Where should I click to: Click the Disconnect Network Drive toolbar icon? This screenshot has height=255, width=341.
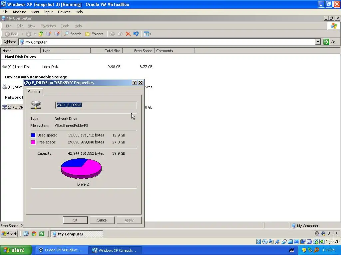(57, 34)
